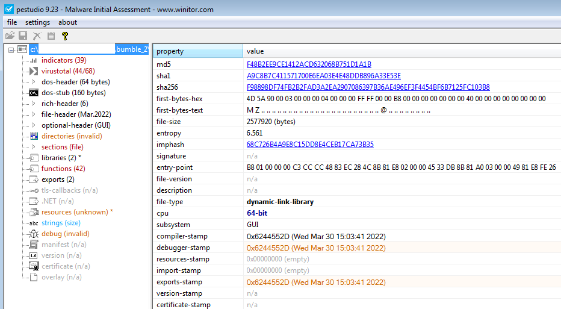Click the virustotal tree icon
The image size is (561, 309).
34,71
